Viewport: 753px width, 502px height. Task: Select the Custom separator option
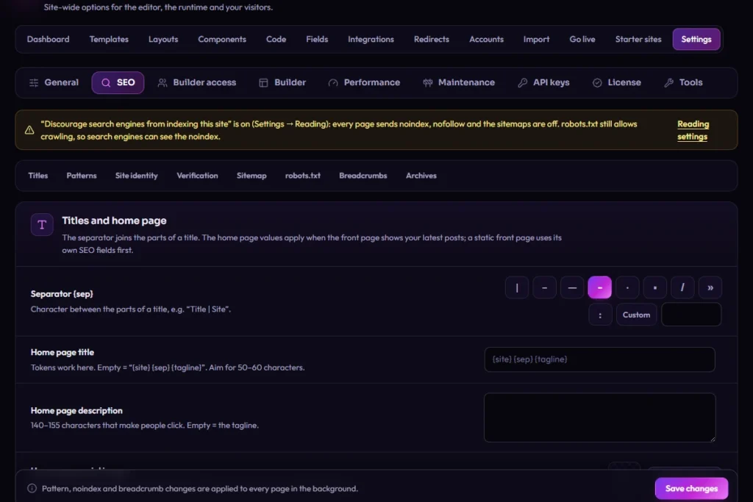click(x=636, y=315)
